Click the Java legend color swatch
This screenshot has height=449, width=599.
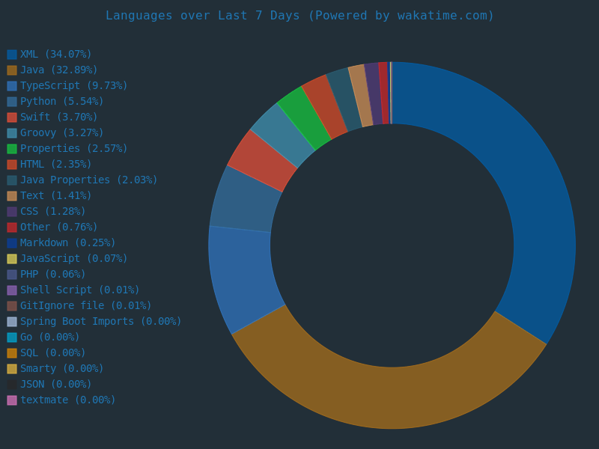tap(12, 70)
